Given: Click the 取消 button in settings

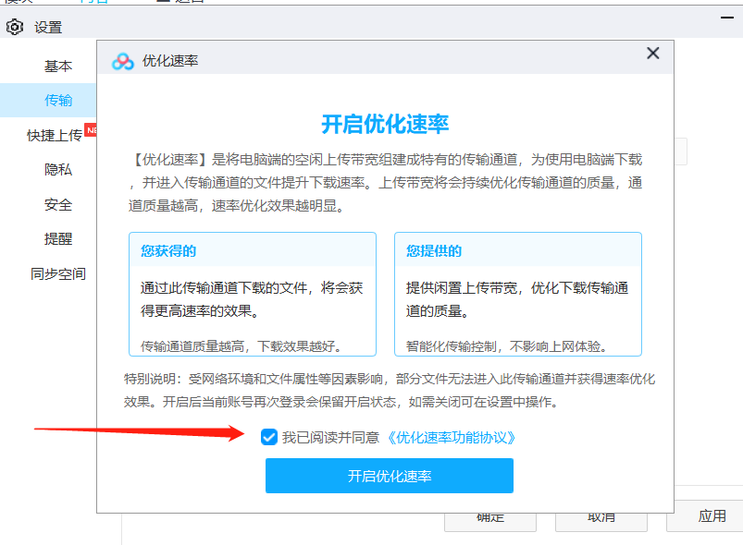Looking at the screenshot, I should [x=601, y=522].
